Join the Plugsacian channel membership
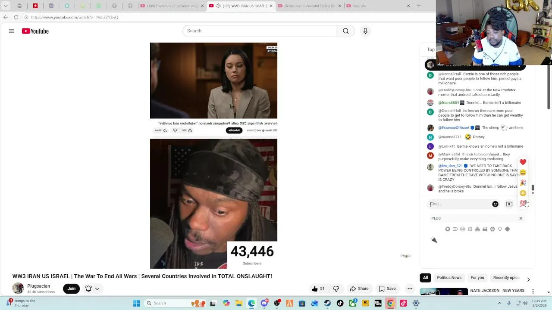This screenshot has height=310, width=552. tap(72, 288)
